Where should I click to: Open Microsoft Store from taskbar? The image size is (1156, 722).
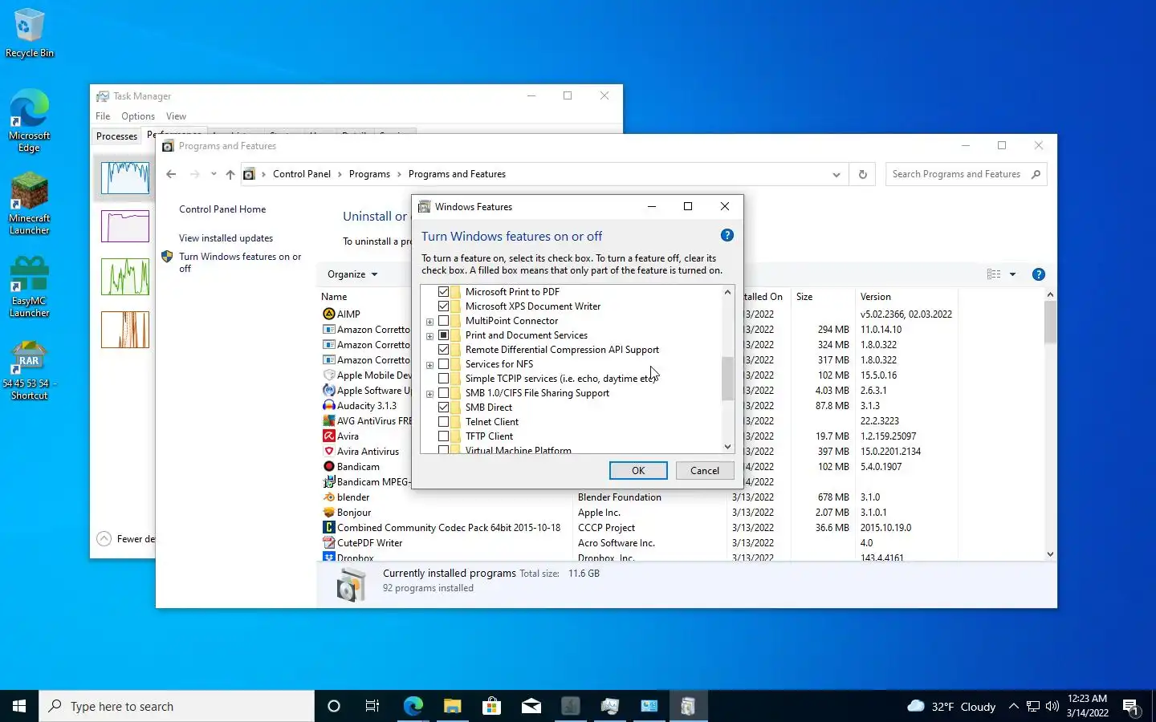tap(491, 706)
